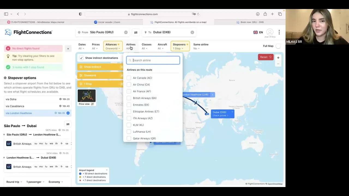The image size is (349, 196).
Task: Close the London Heathrow (LHR) map label
Action: pos(212,95)
